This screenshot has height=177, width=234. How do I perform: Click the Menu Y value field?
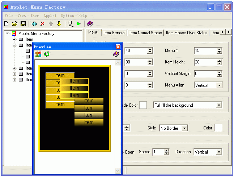(x=205, y=50)
